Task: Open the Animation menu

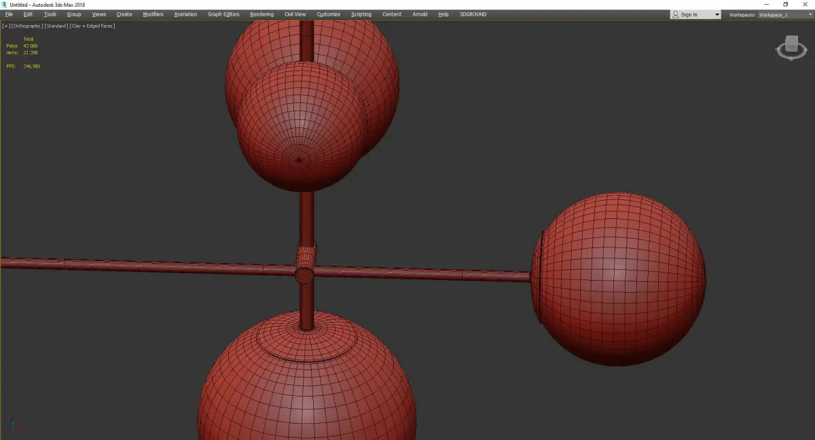Action: point(185,14)
